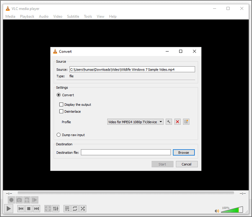Click the Record button

[12, 200]
